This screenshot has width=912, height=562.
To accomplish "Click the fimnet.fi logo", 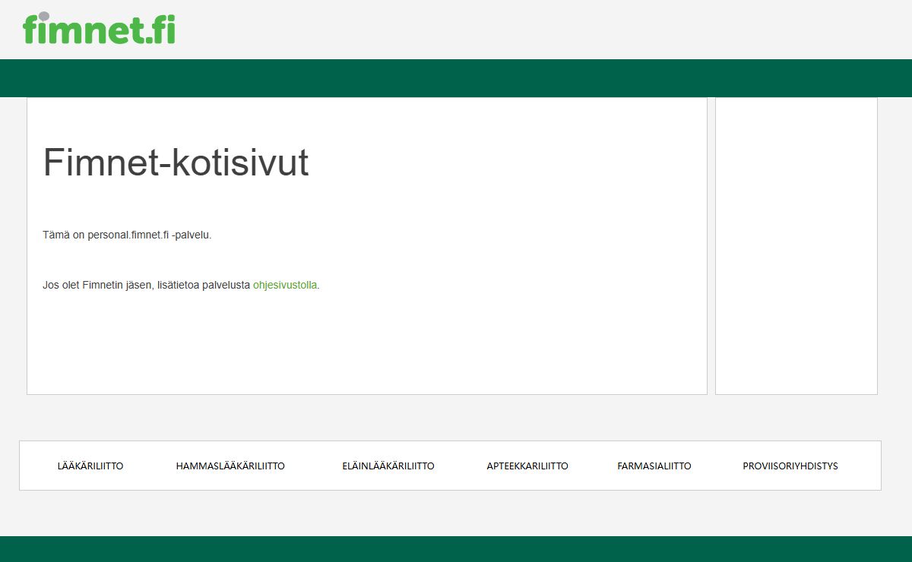I will [x=100, y=28].
